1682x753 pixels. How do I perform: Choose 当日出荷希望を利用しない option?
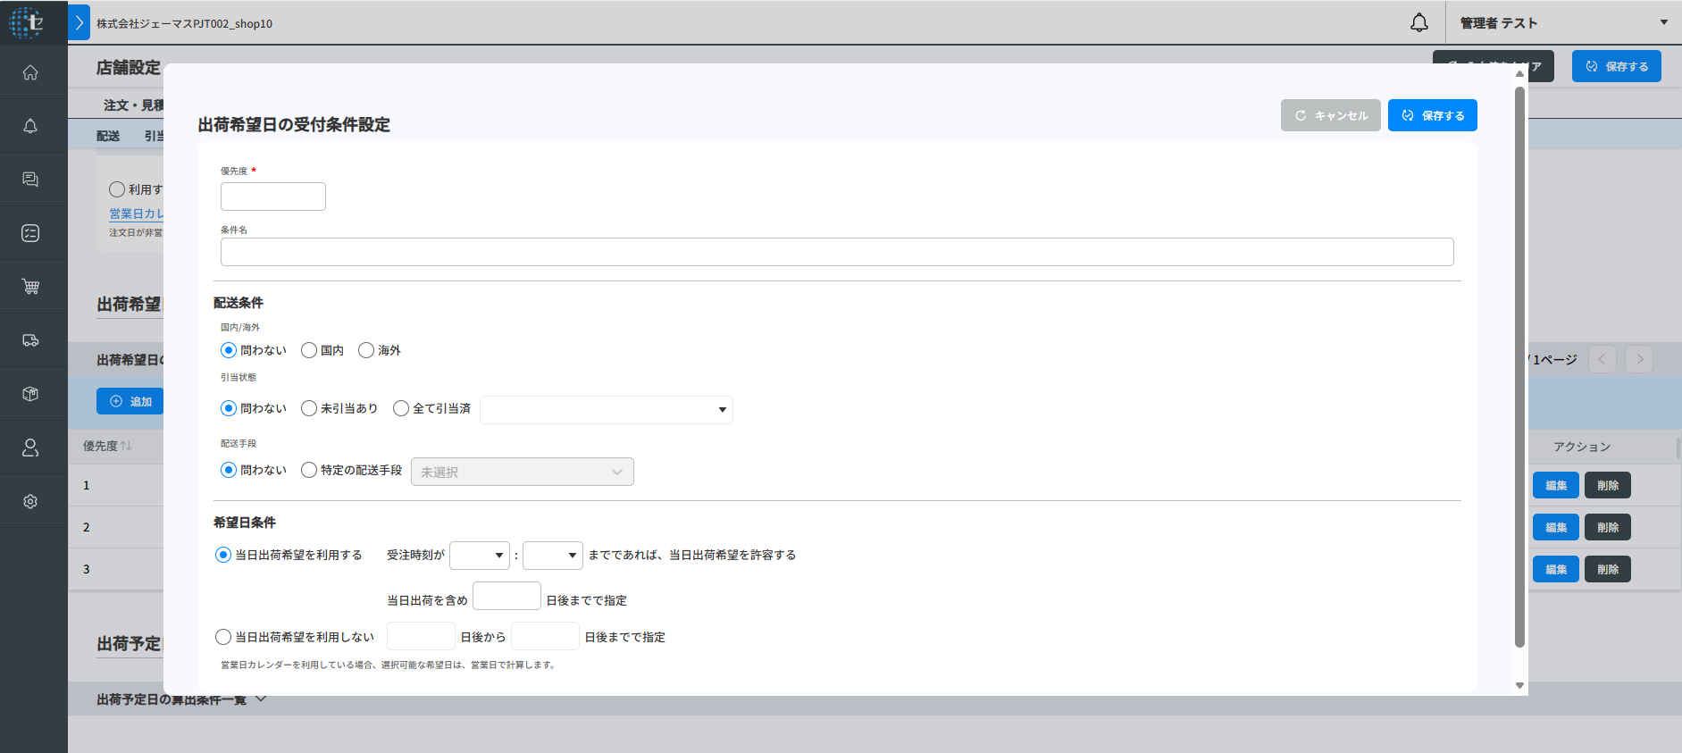pyautogui.click(x=223, y=637)
